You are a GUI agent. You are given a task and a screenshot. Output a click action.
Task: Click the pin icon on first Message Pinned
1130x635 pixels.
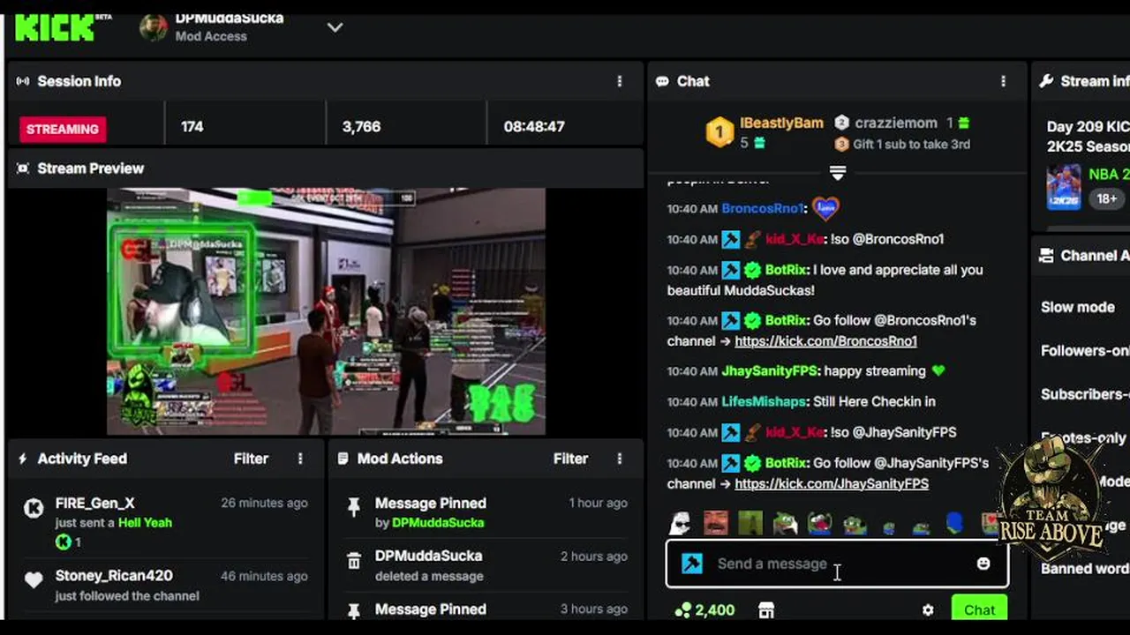[x=353, y=506]
